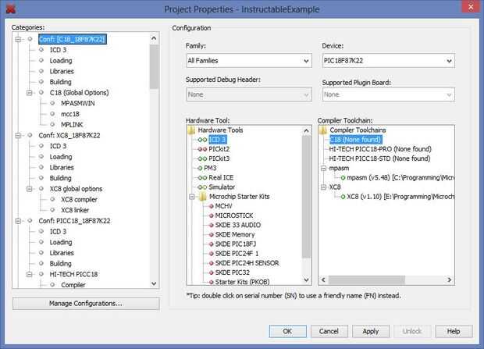Click the status icon beside SKDE Memory
This screenshot has width=484, height=349.
click(x=211, y=235)
